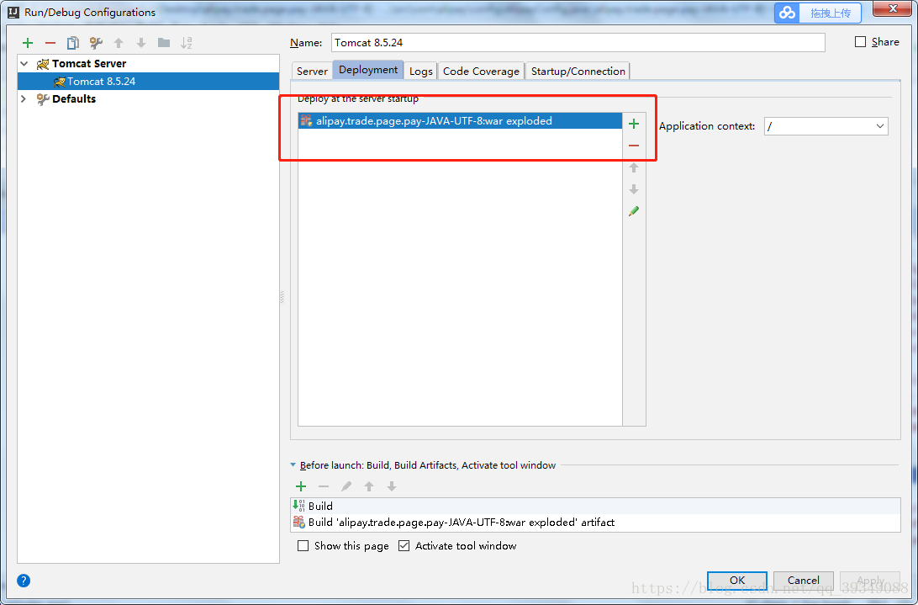The image size is (918, 605).
Task: Click the Name input field
Action: (578, 42)
